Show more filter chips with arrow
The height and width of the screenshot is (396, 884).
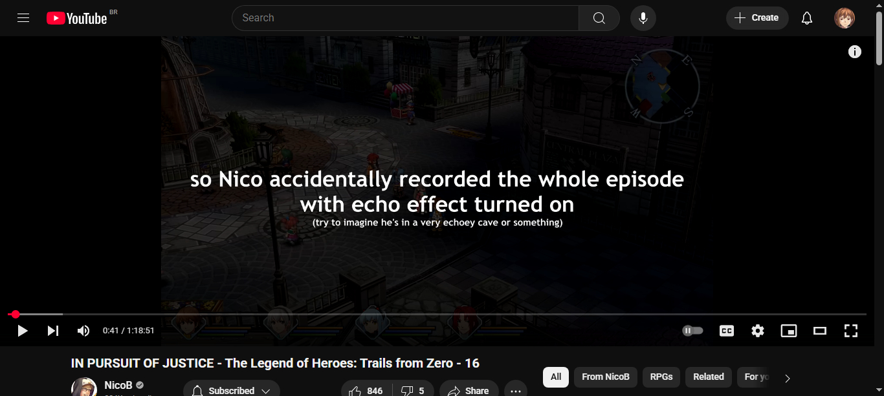pyautogui.click(x=788, y=379)
